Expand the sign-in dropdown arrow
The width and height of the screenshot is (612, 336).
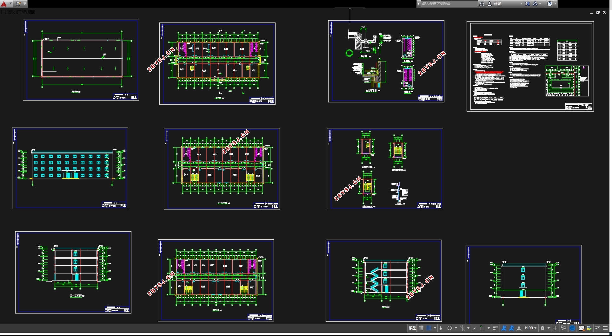[x=521, y=4]
